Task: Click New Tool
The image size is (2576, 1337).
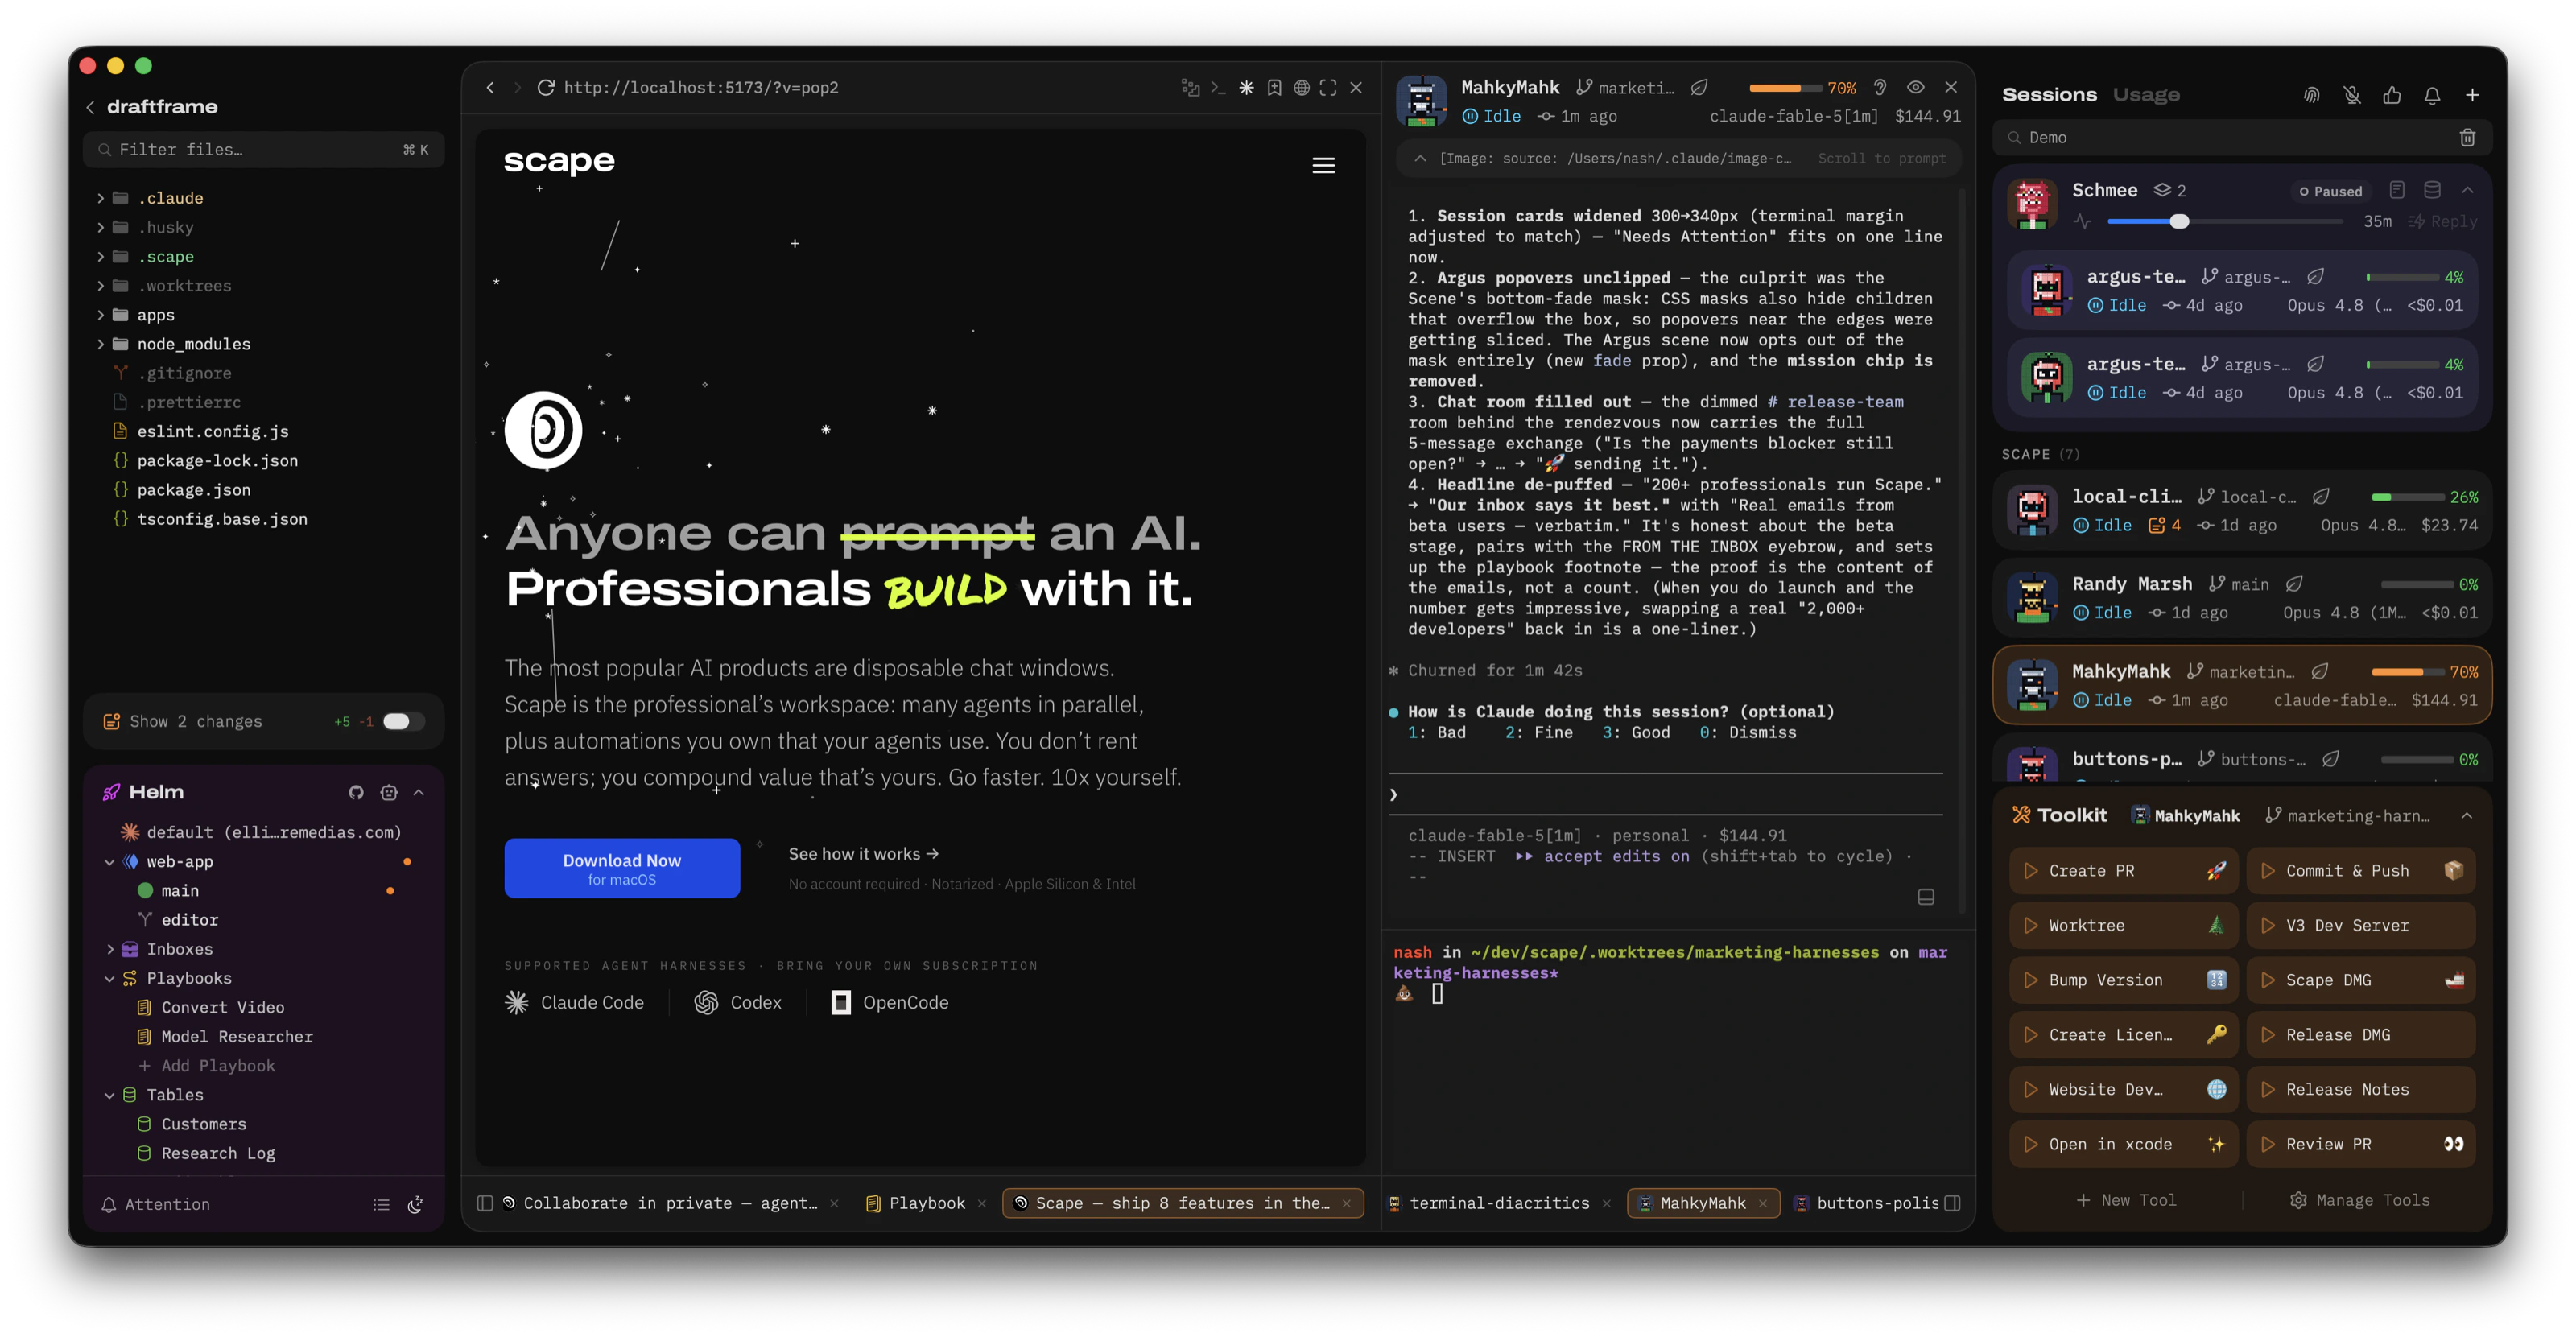Action: point(2126,1201)
